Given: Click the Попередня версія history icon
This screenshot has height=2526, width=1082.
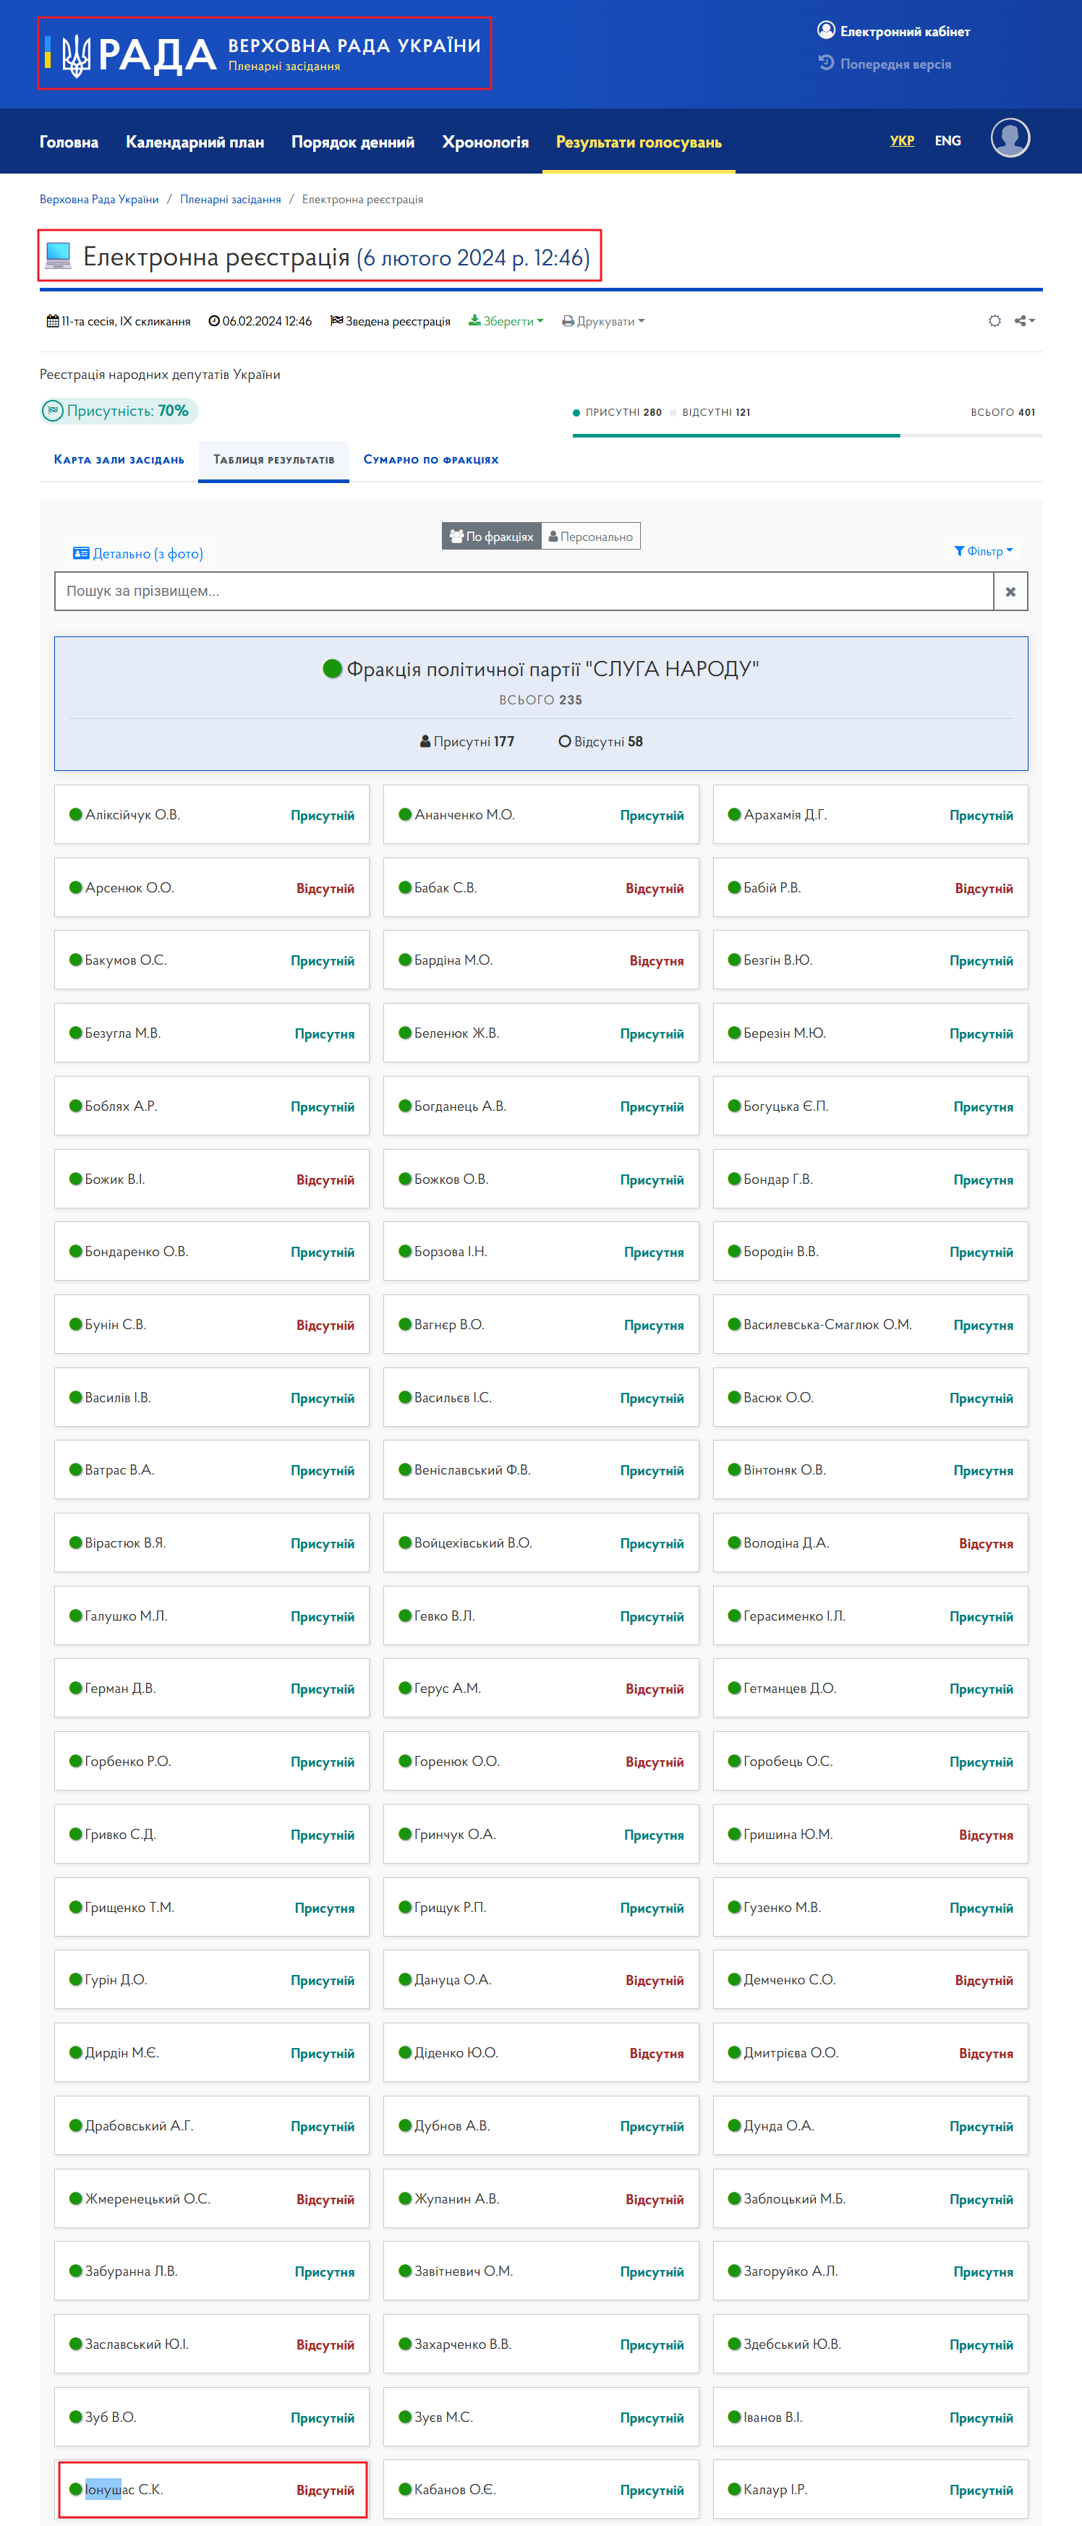Looking at the screenshot, I should [x=826, y=63].
